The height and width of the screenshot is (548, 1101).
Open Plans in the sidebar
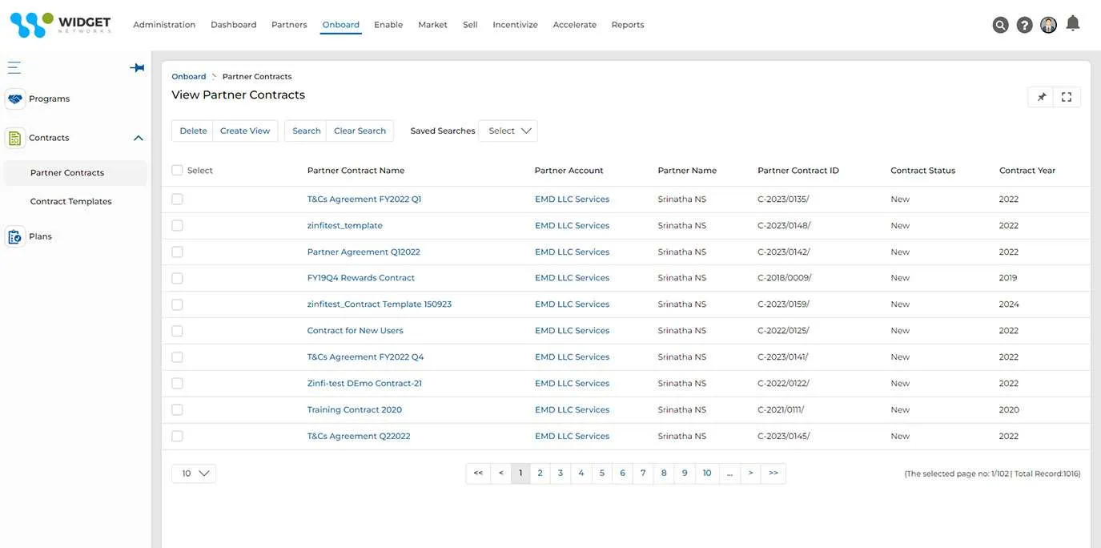40,236
